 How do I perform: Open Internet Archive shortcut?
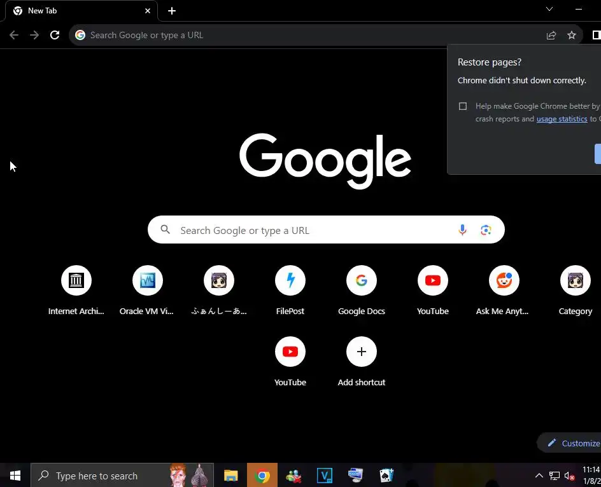(x=76, y=291)
